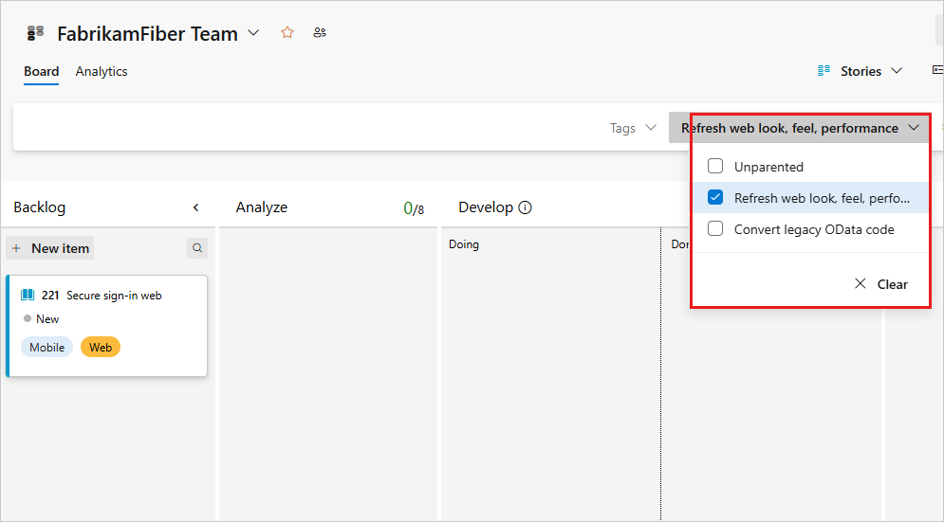The image size is (944, 522).
Task: Click the board icon beside FabrikamFiber Team
Action: click(x=35, y=32)
